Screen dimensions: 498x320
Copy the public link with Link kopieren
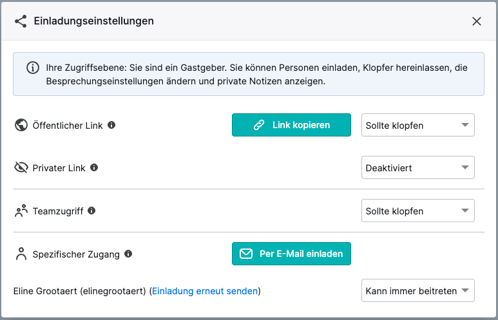click(291, 125)
